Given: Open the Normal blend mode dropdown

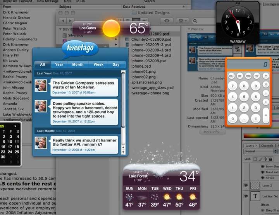Looking at the screenshot, I should pos(260,151).
